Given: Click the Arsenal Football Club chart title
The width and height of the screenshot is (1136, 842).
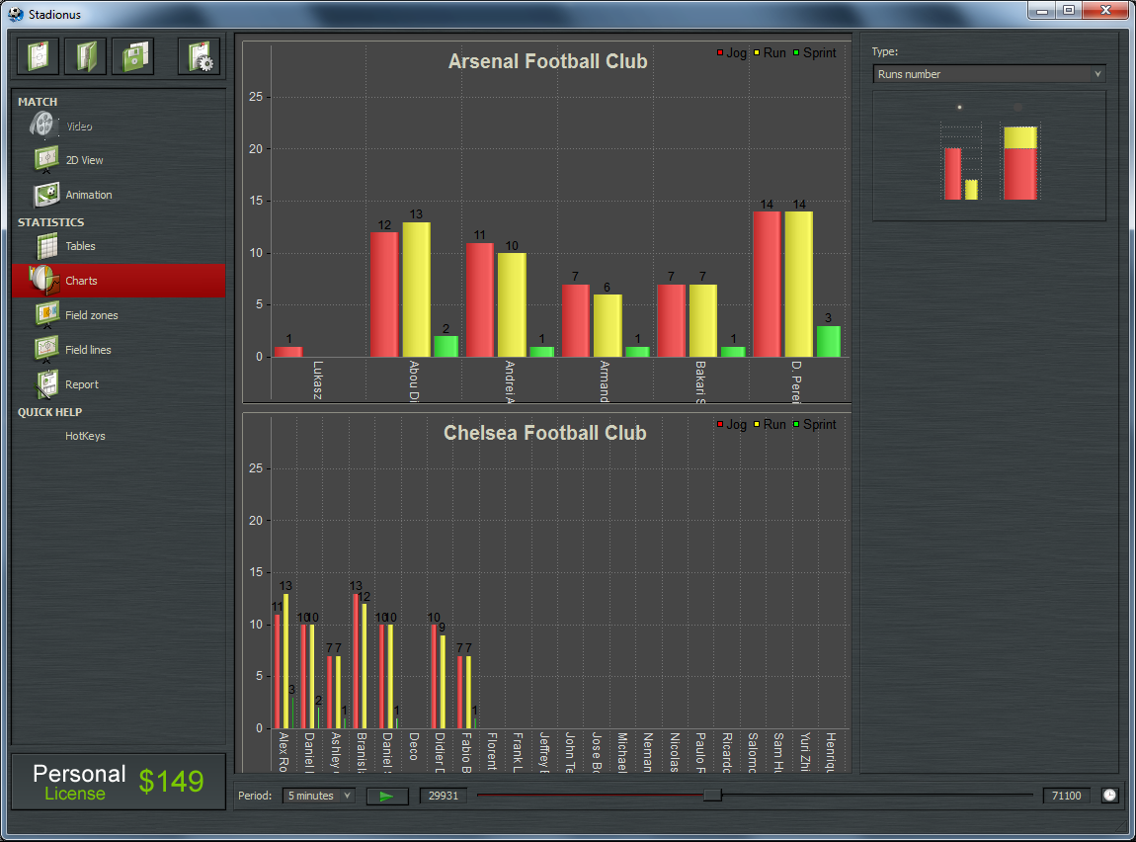Looking at the screenshot, I should point(547,61).
